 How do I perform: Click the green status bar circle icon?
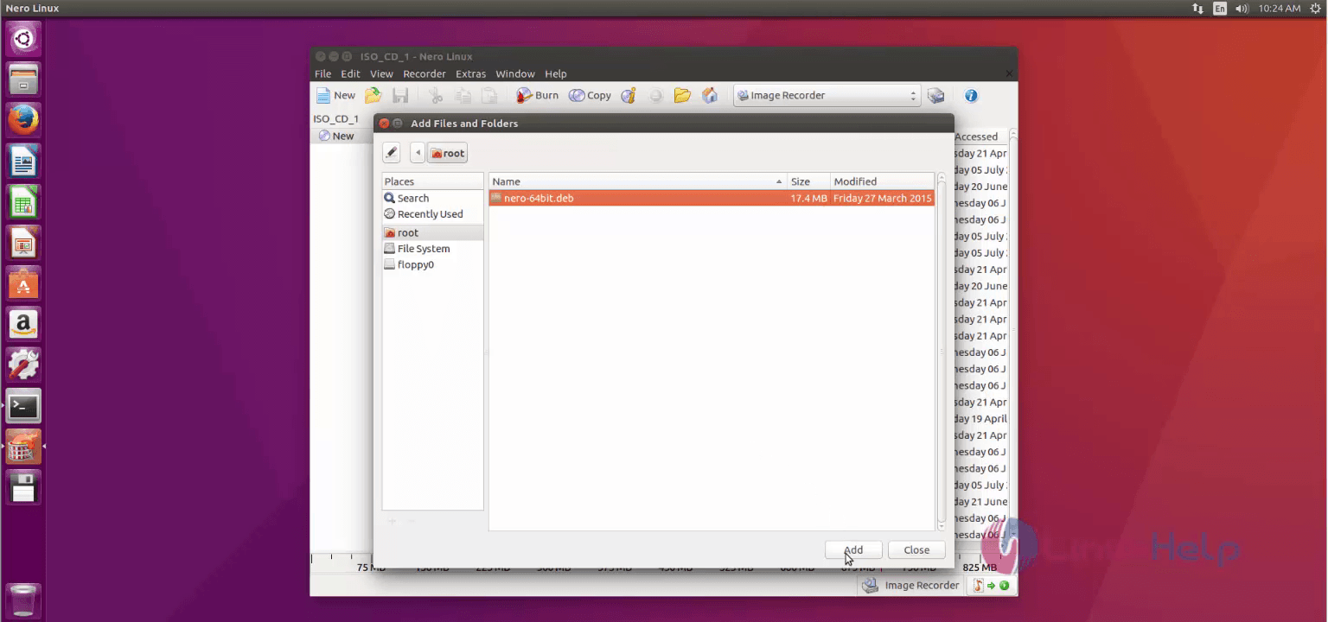tap(1005, 586)
